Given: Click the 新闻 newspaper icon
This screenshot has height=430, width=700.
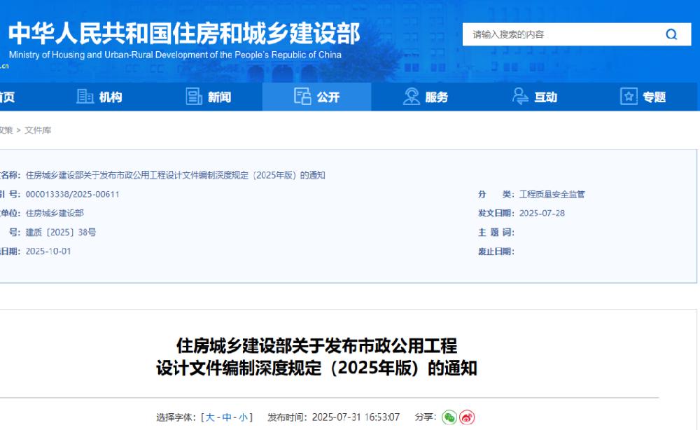Looking at the screenshot, I should pyautogui.click(x=194, y=97).
